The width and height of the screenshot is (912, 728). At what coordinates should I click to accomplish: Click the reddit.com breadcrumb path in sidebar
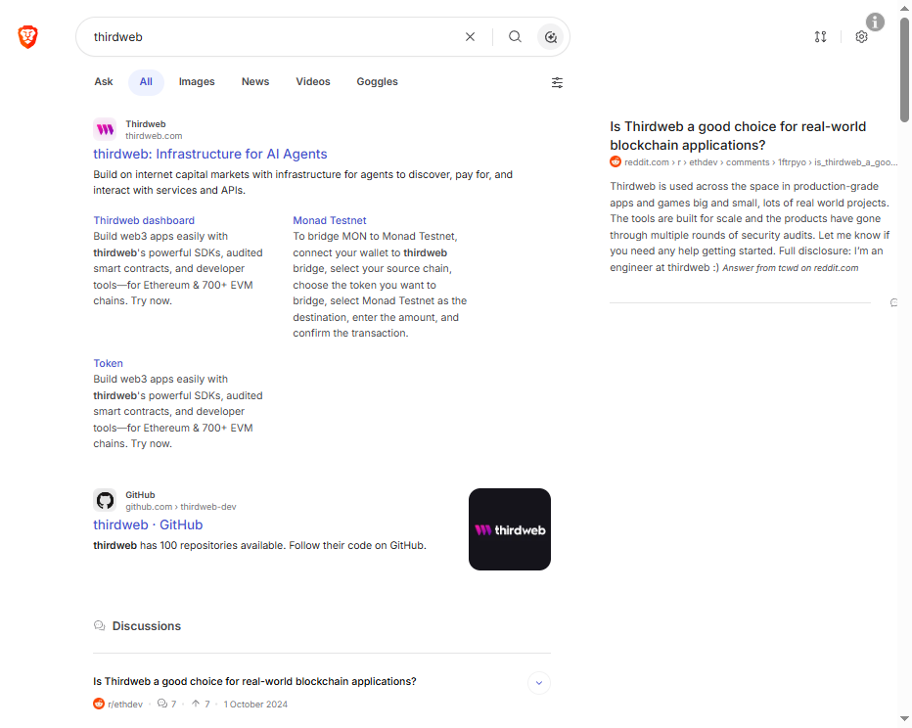point(760,162)
